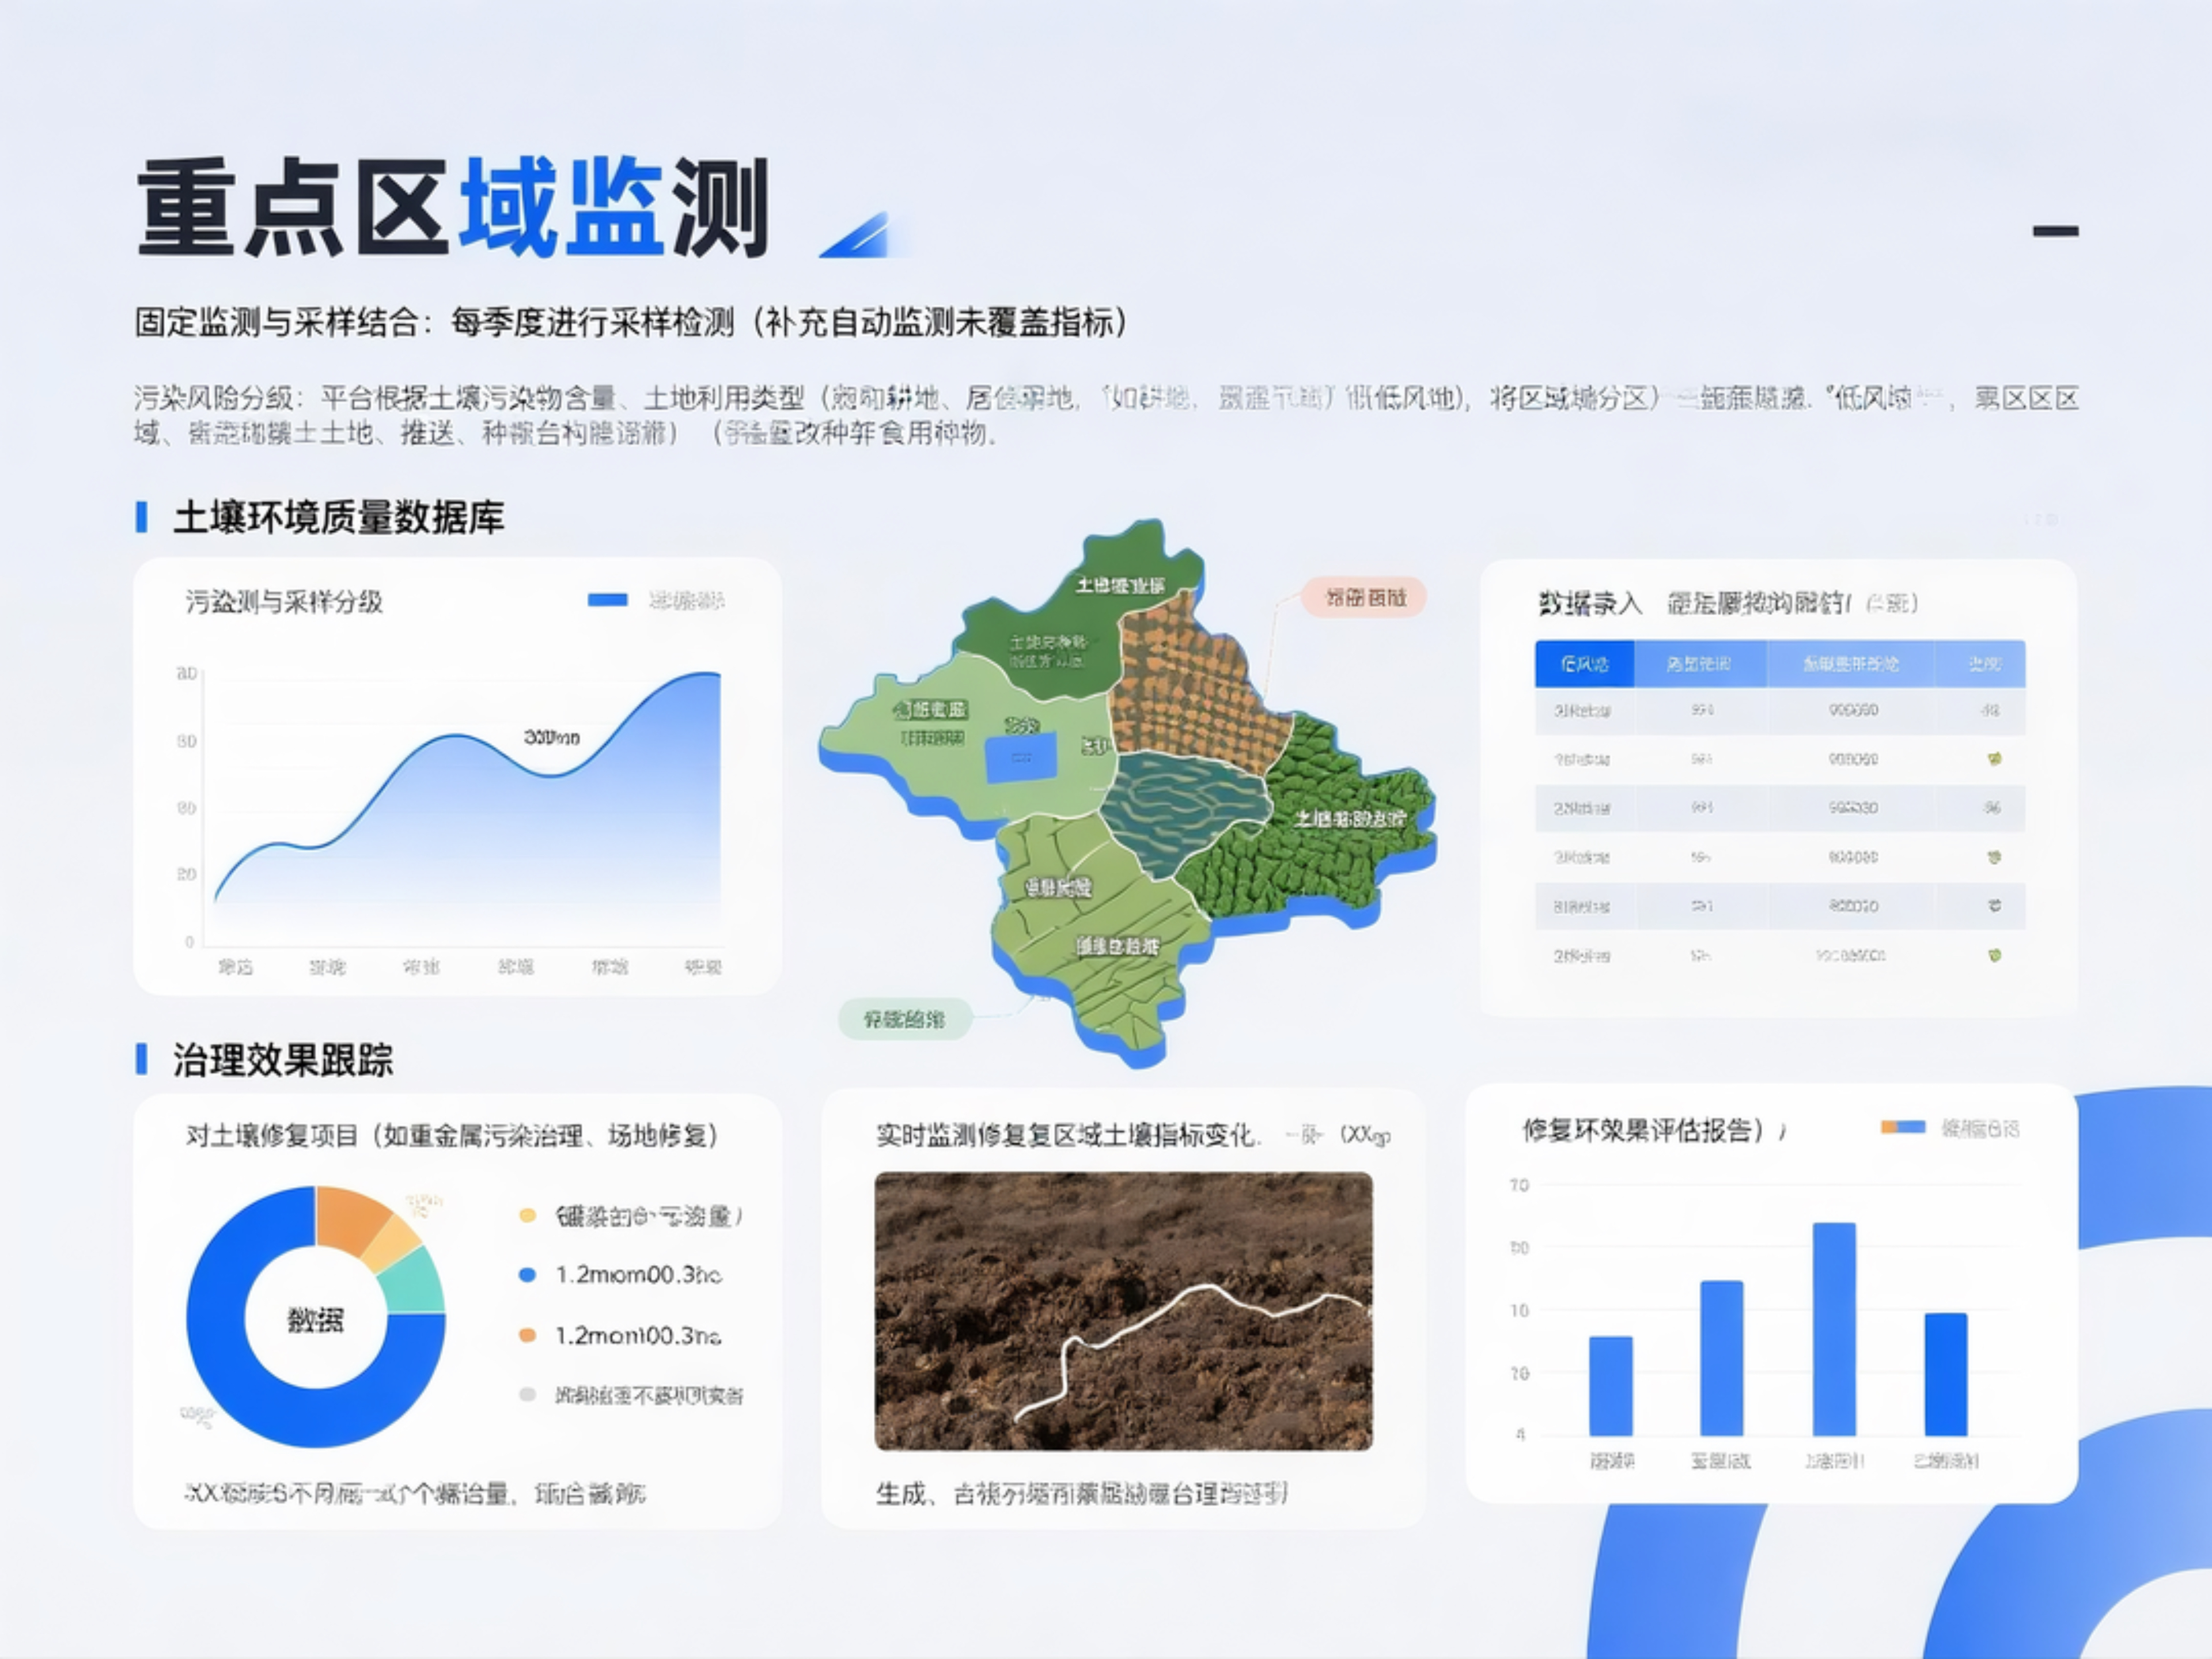Click green status icon in fourth table row
The image size is (2212, 1659).
point(1994,857)
